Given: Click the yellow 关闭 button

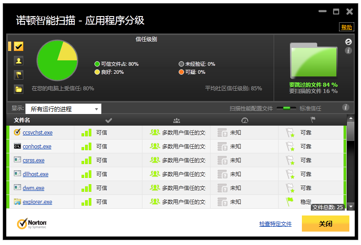Looking at the screenshot, I should point(325,224).
